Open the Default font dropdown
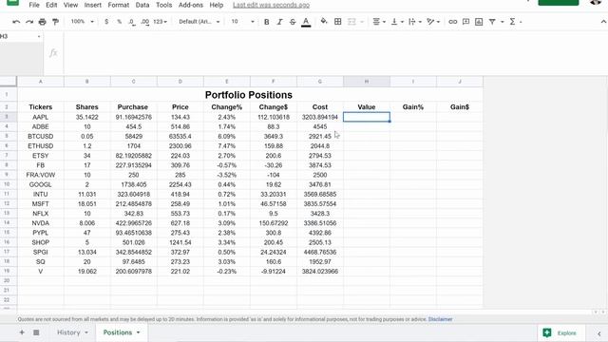Viewport: 608px width, 342px height. click(x=199, y=22)
